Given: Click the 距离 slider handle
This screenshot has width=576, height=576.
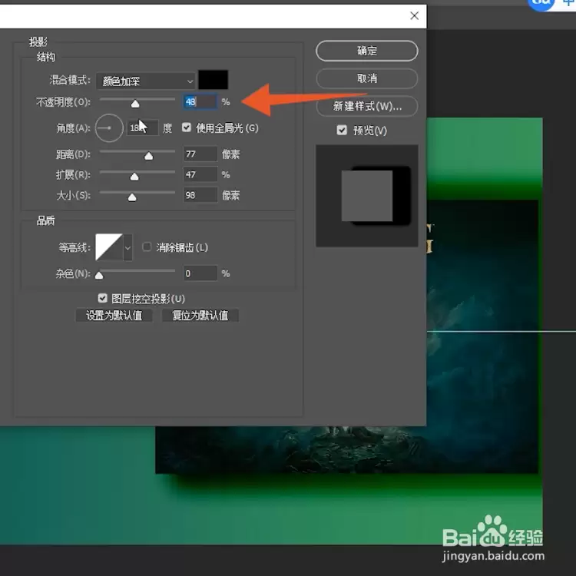Looking at the screenshot, I should pyautogui.click(x=148, y=156).
